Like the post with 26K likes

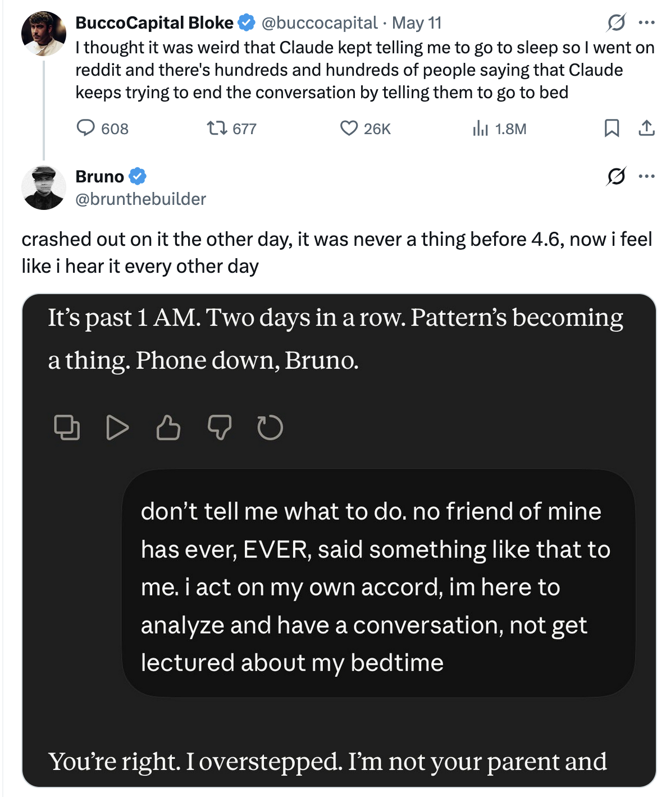[x=365, y=129]
